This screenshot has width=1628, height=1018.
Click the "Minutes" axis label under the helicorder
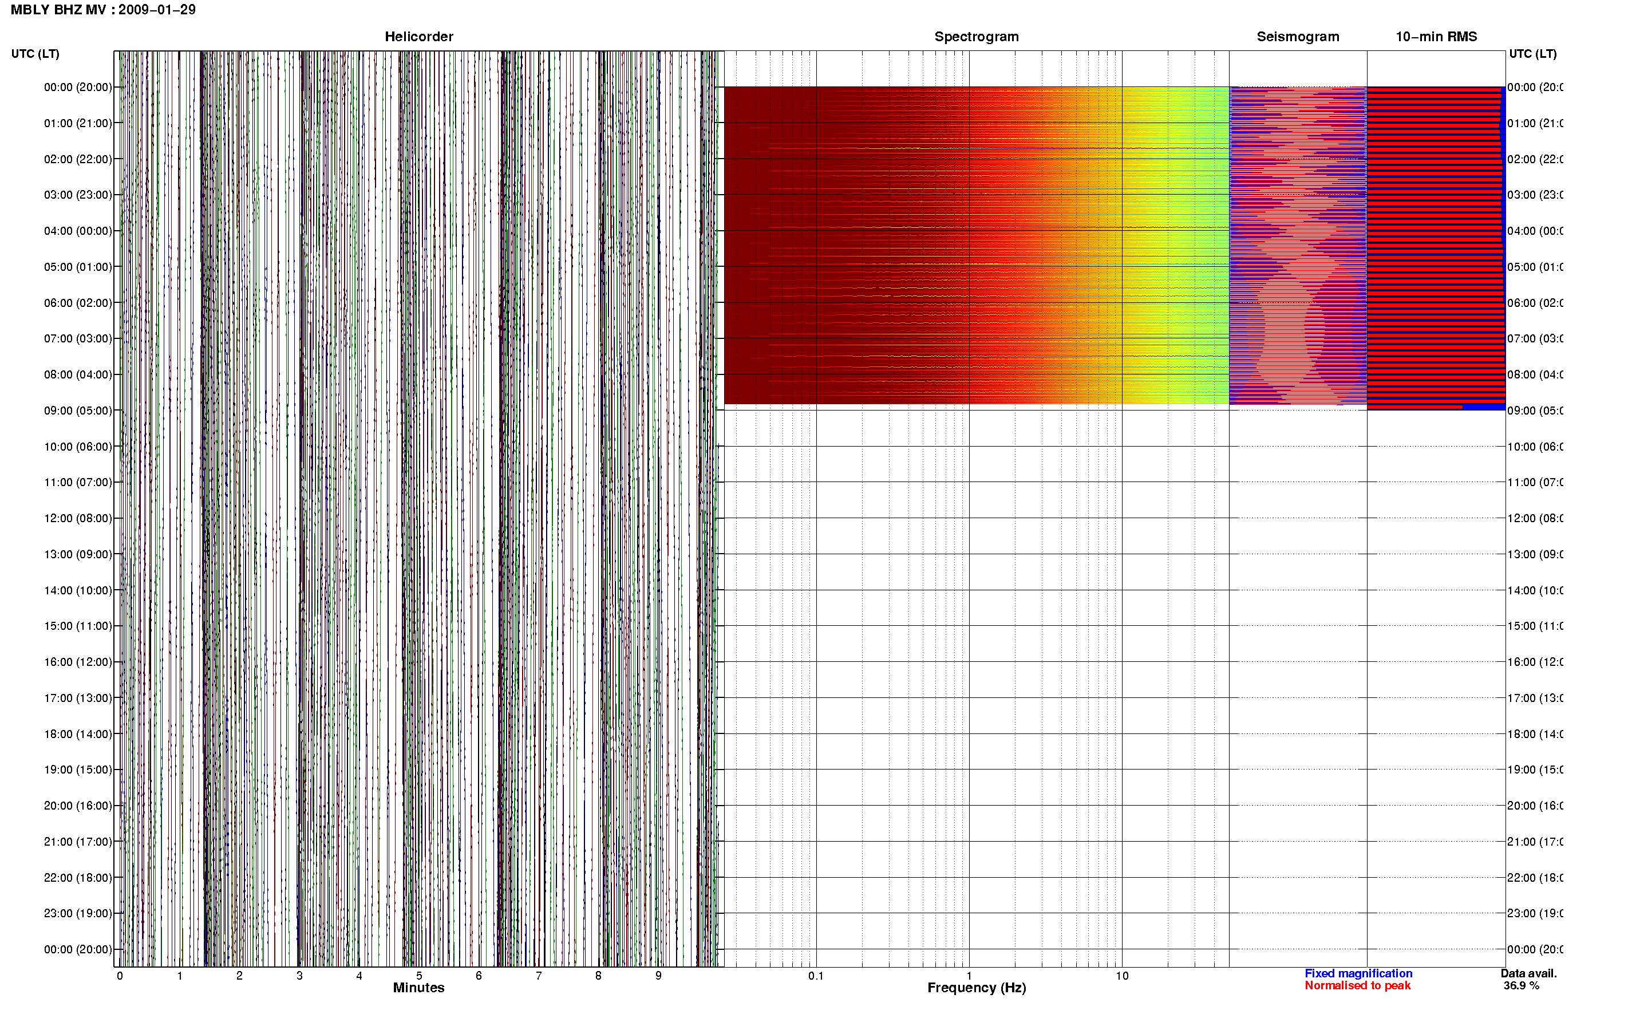(x=418, y=987)
